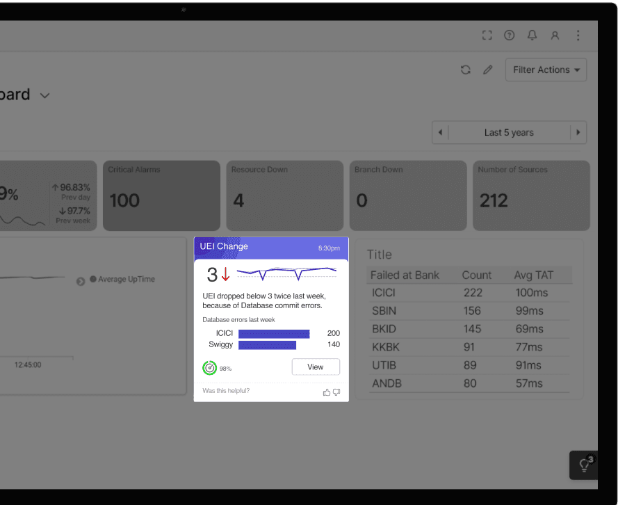Select the ICICI table row
Viewport: 618px width, 505px height.
click(469, 293)
